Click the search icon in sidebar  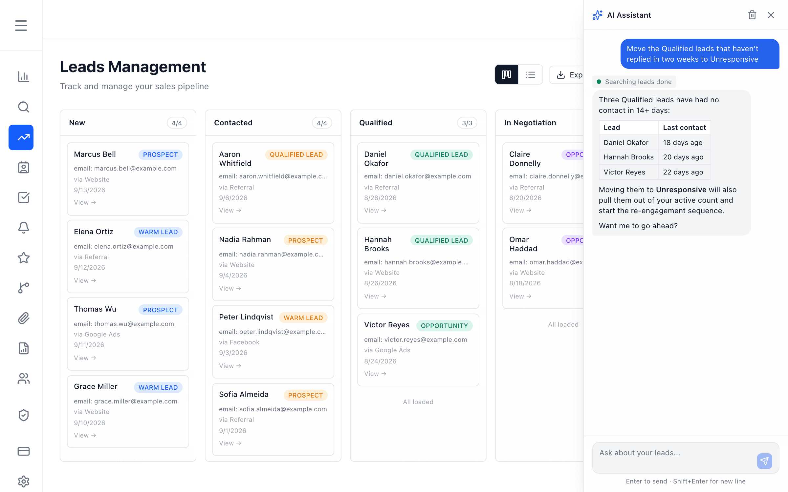(23, 107)
